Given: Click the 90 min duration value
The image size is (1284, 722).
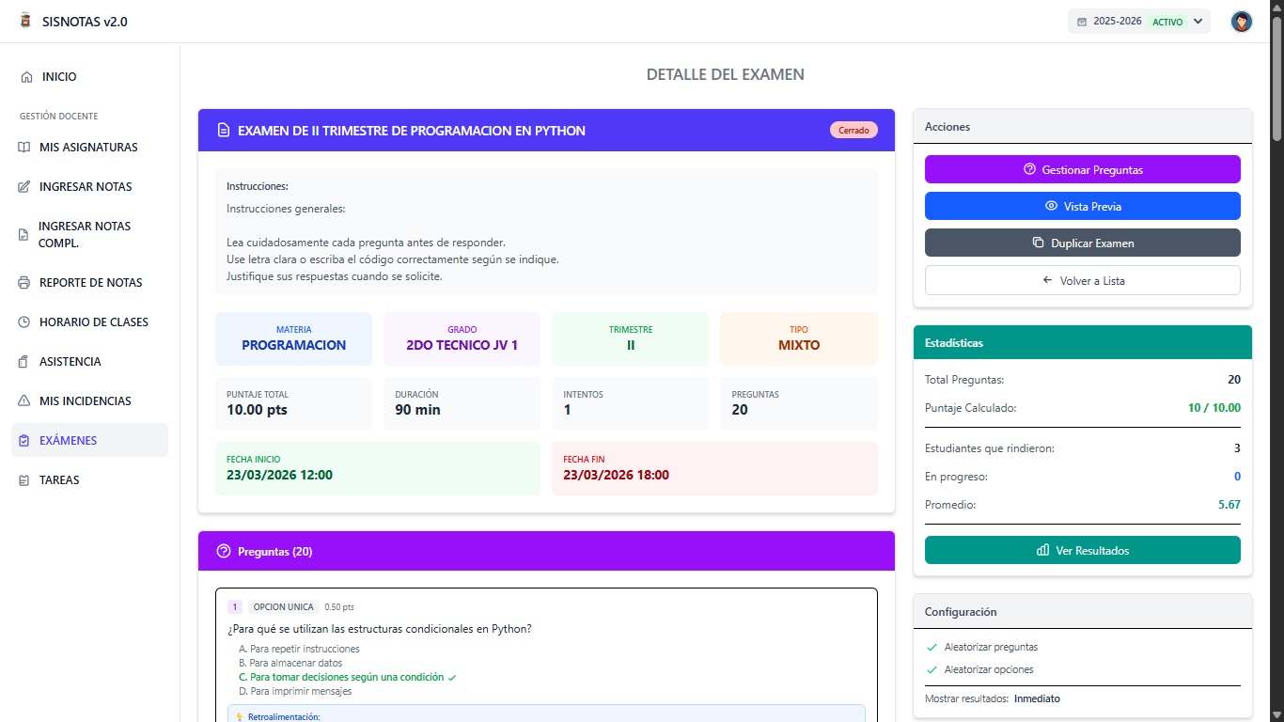Looking at the screenshot, I should 417,410.
